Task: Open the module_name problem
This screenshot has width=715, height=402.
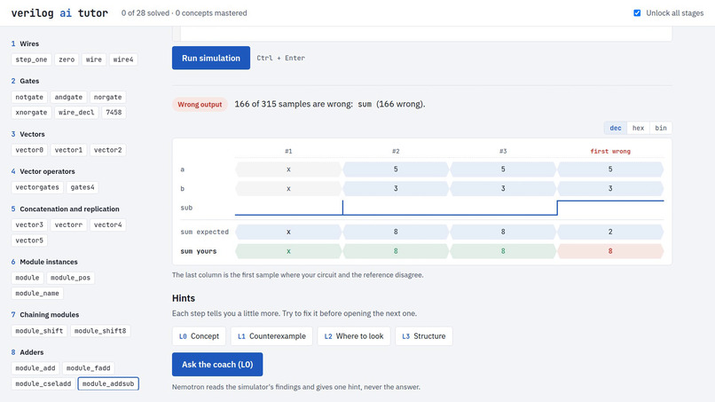Action: point(37,294)
